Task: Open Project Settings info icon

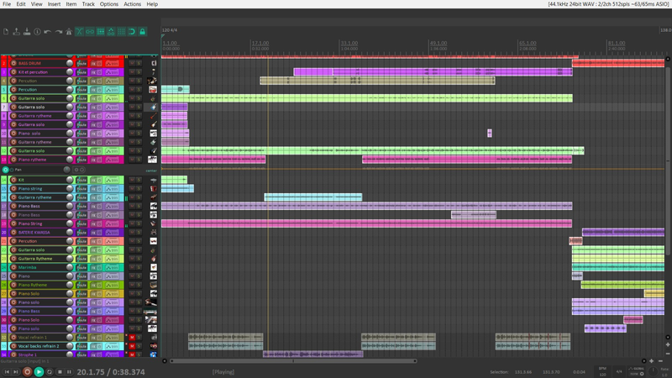Action: point(38,32)
